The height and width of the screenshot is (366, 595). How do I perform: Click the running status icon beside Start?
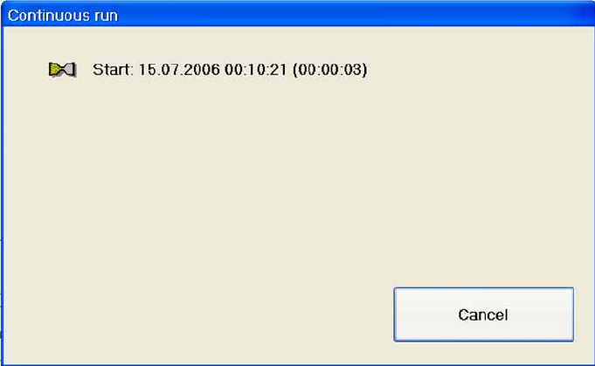click(63, 70)
